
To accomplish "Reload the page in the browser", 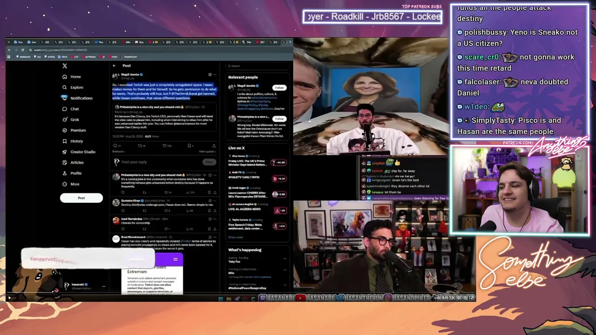I will (22, 50).
